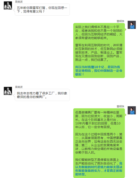Click the 吴晓波 name above the factory message
Screen dimensions: 137x178
(19, 87)
